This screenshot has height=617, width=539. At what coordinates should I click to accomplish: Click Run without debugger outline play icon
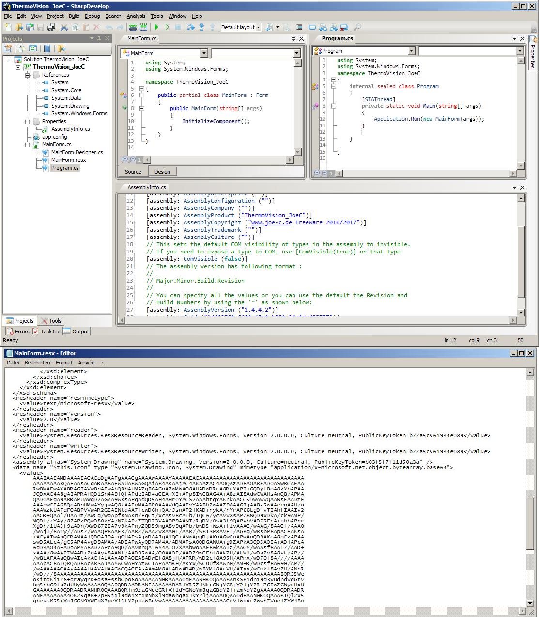[x=167, y=27]
